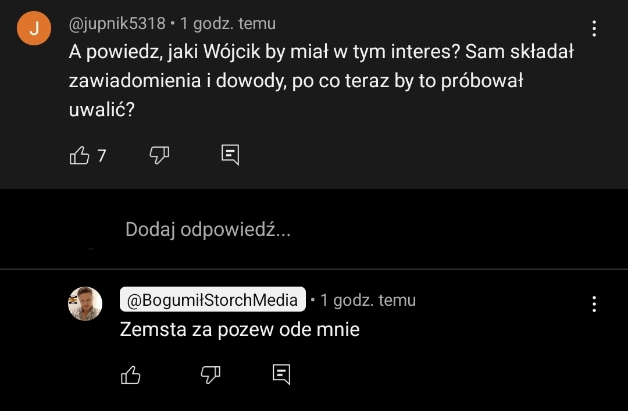Tap the reply text 'Zemsta za pozew ode mnie'

point(240,330)
